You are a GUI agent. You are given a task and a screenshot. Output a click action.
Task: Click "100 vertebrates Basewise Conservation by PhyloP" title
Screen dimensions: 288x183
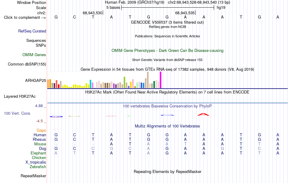pos(167,106)
